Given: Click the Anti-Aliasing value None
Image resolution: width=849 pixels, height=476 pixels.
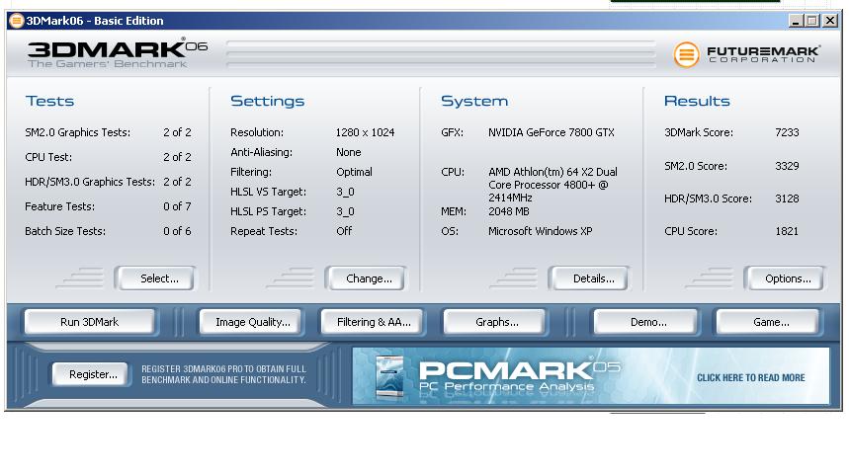Looking at the screenshot, I should tap(348, 152).
